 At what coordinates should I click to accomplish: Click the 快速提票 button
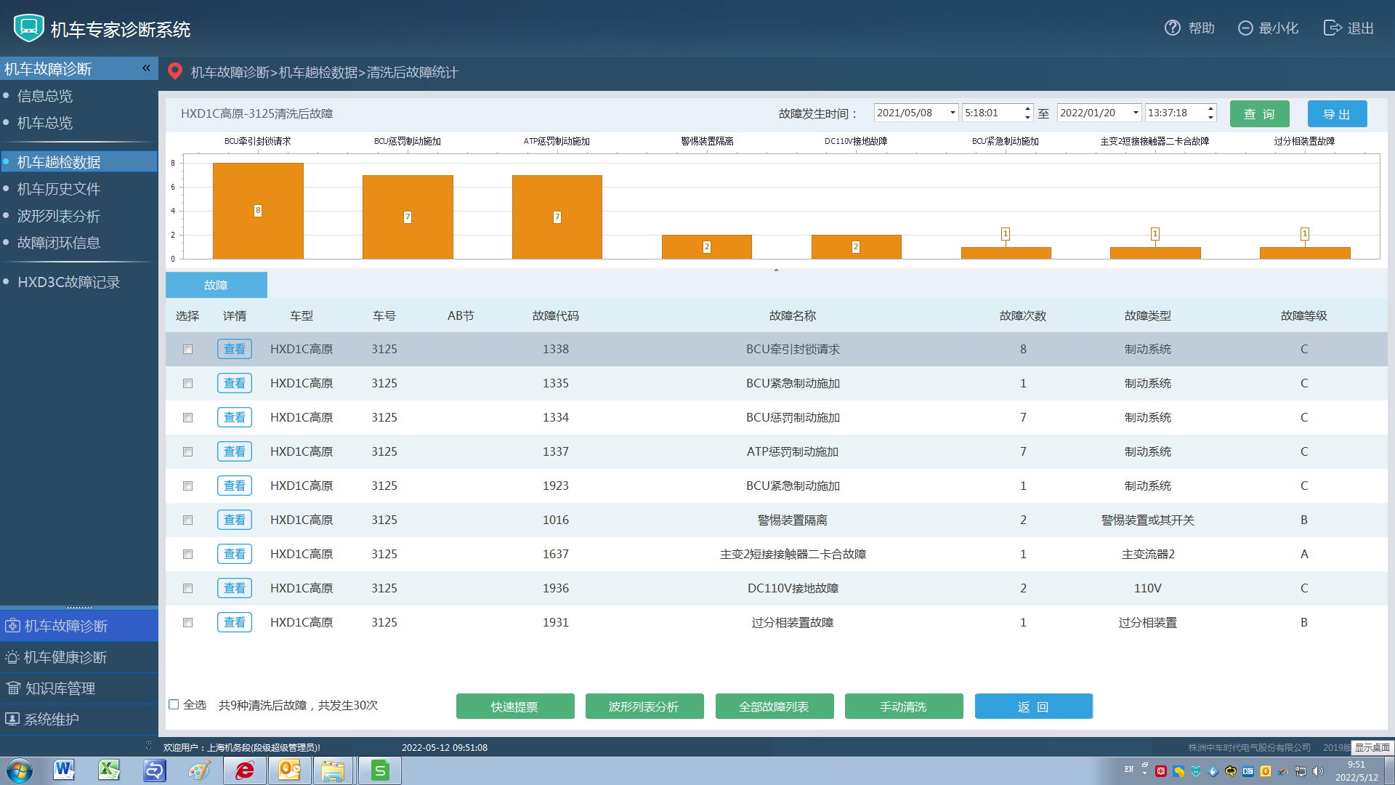[515, 706]
